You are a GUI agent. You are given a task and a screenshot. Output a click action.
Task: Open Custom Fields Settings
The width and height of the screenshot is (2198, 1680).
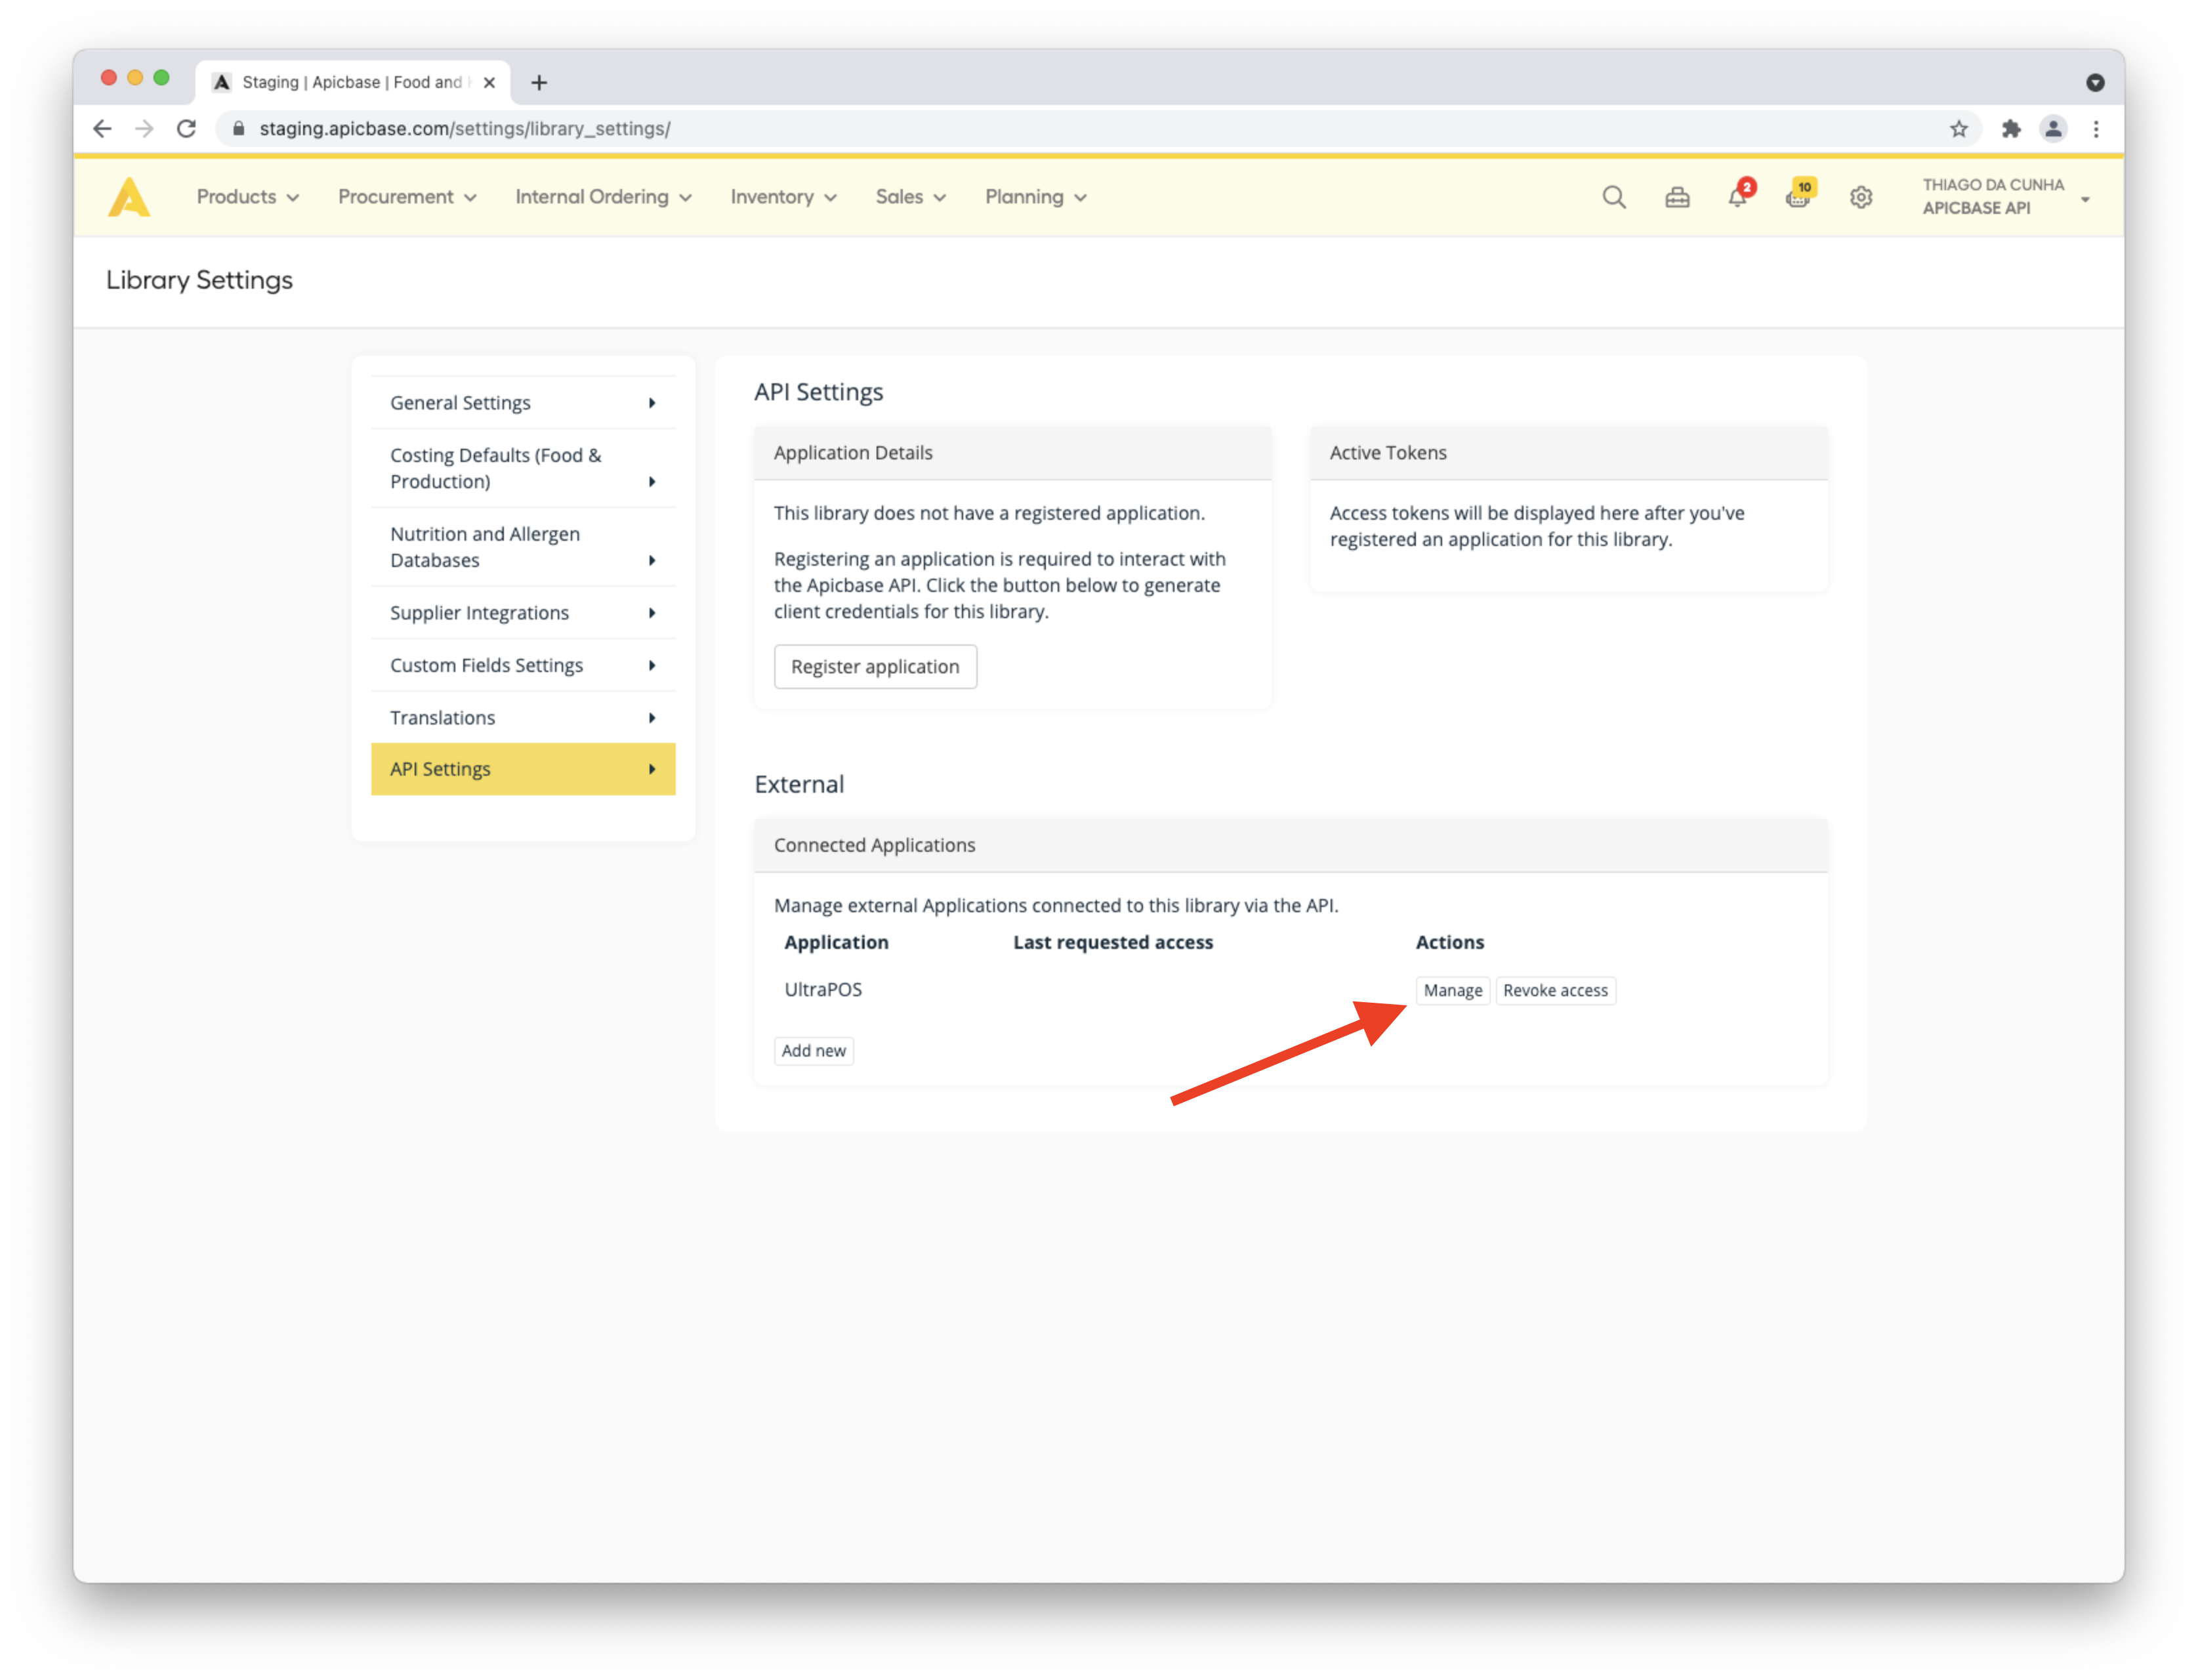523,665
